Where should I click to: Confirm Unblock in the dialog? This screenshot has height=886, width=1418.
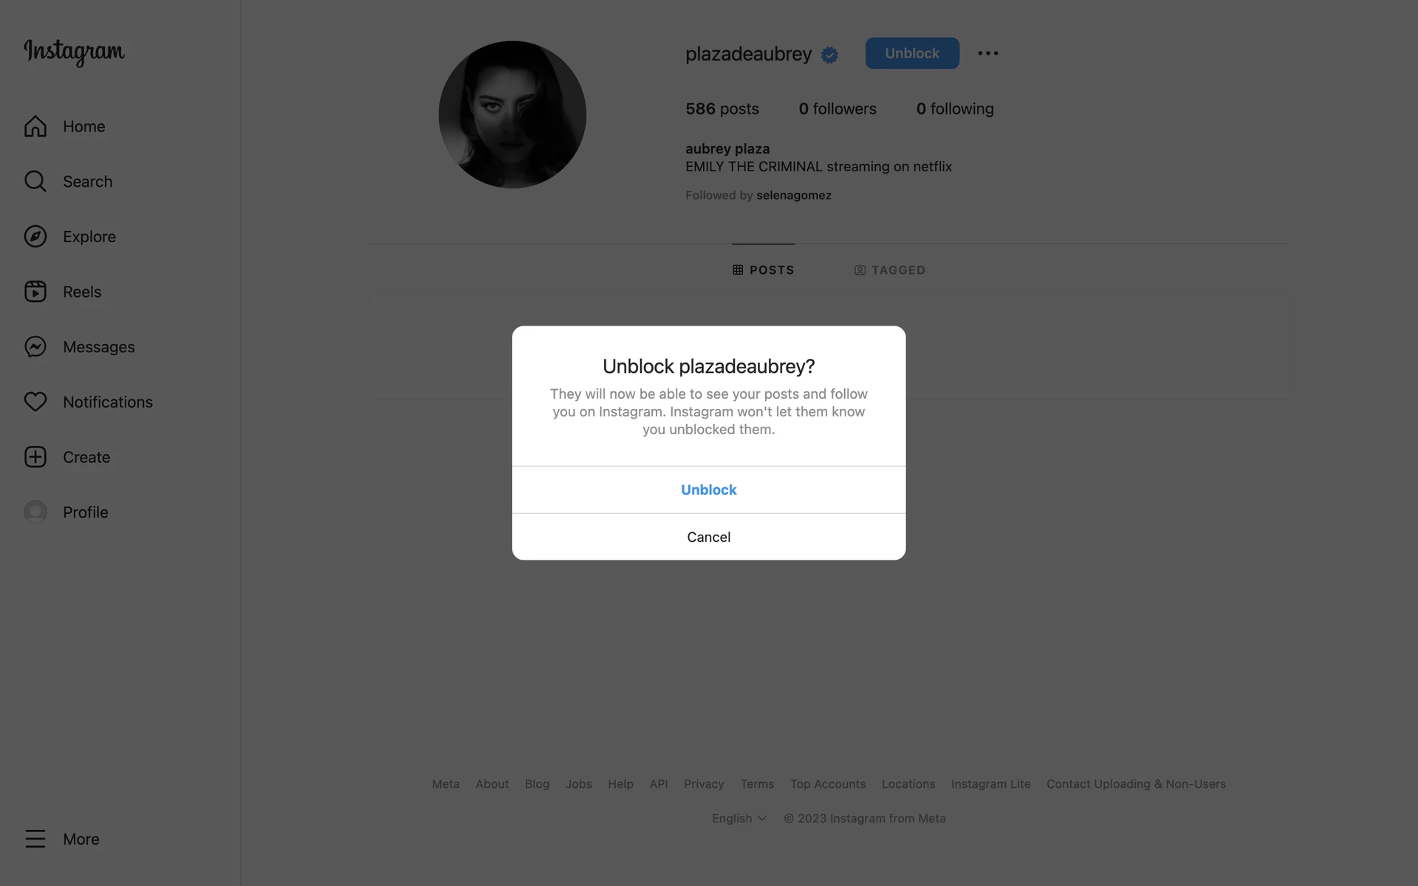click(x=709, y=490)
